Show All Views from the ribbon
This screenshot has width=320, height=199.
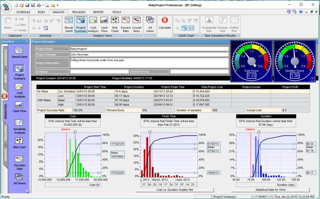point(150,24)
